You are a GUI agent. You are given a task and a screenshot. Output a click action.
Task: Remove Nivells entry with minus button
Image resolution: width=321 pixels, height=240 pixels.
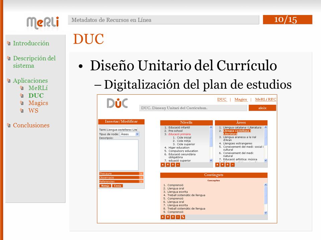[178, 165]
